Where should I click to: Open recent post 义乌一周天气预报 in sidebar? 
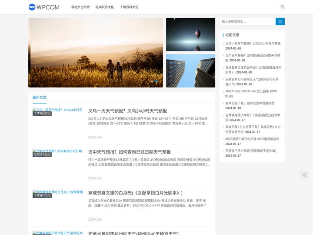click(x=253, y=44)
